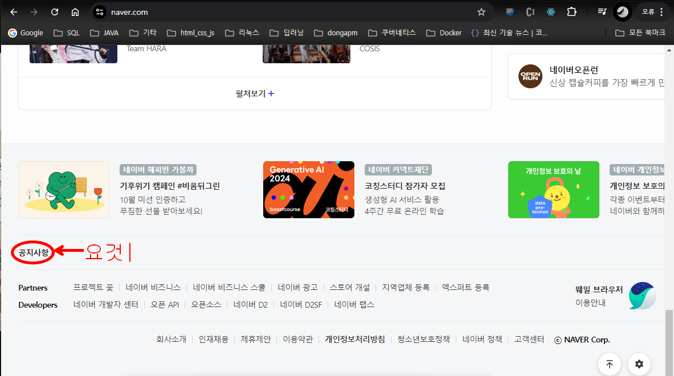Viewport: 674px width, 376px height.
Task: Open the blue pen extension icon
Action: pyautogui.click(x=510, y=12)
